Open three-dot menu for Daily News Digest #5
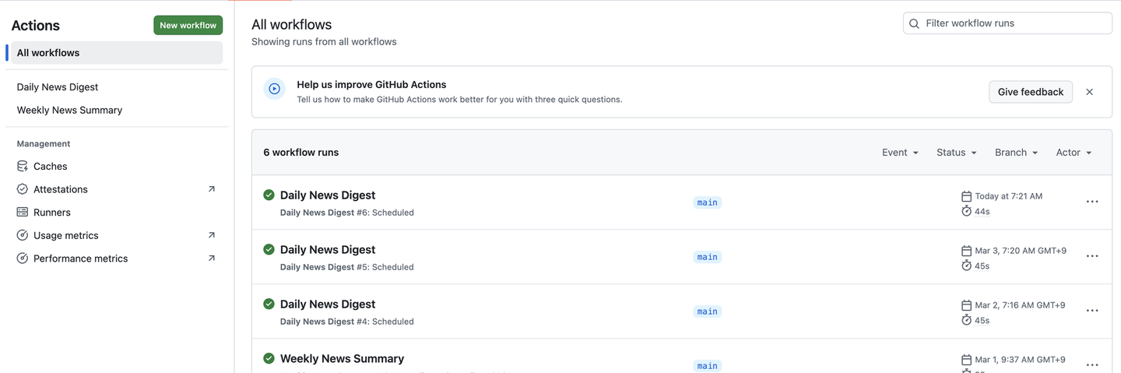 tap(1092, 256)
